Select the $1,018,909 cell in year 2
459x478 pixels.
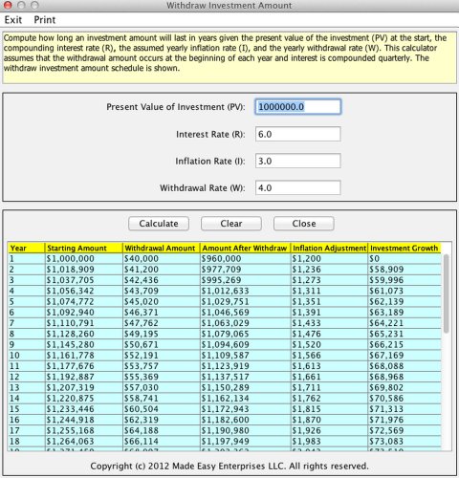click(84, 270)
